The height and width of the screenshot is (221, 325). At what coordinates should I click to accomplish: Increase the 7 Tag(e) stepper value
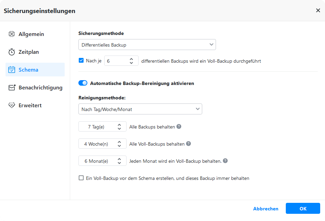(x=119, y=125)
